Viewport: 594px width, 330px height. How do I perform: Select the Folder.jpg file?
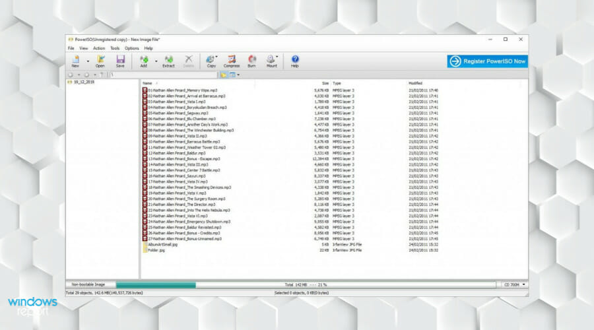(156, 250)
